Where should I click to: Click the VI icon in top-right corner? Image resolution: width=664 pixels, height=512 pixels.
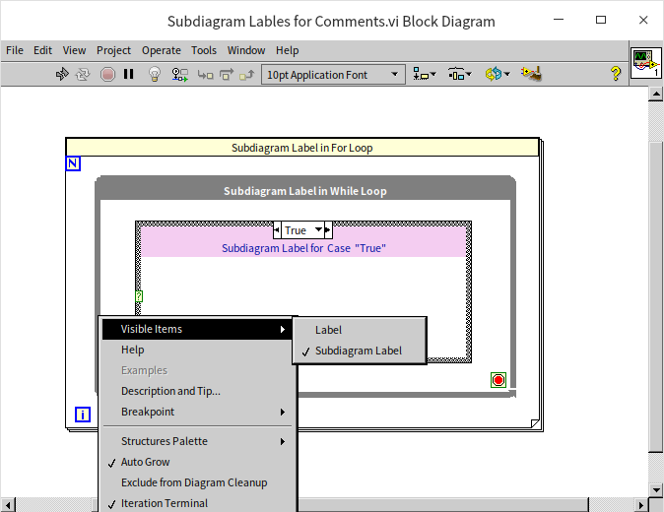pos(645,63)
